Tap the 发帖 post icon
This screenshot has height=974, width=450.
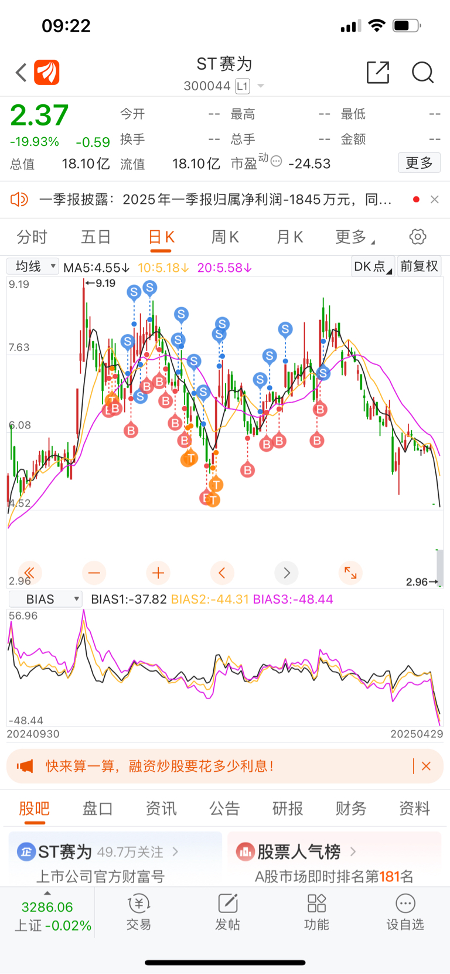(x=227, y=912)
